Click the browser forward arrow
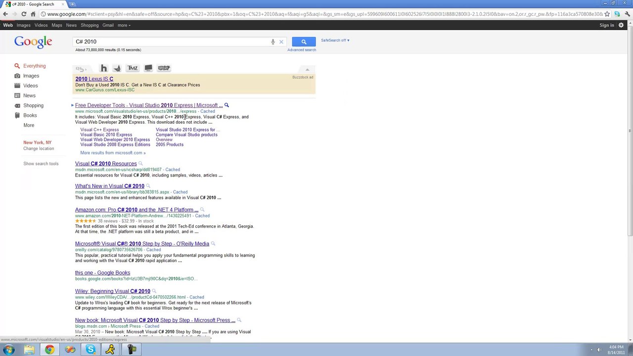Image resolution: width=633 pixels, height=356 pixels. pos(14,14)
